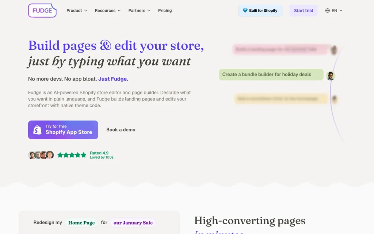Open the Pricing page
Screen dimensions: 374x234
(x=165, y=11)
